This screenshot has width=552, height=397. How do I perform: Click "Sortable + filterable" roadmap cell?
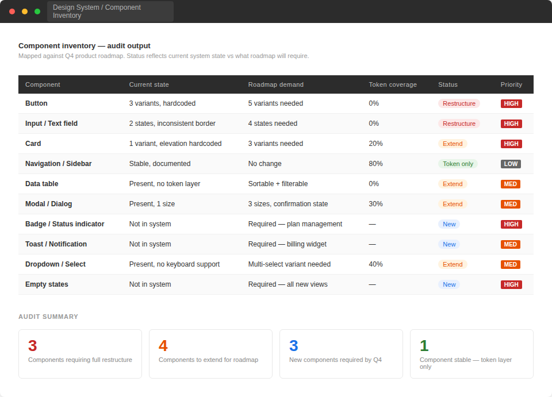tap(278, 183)
